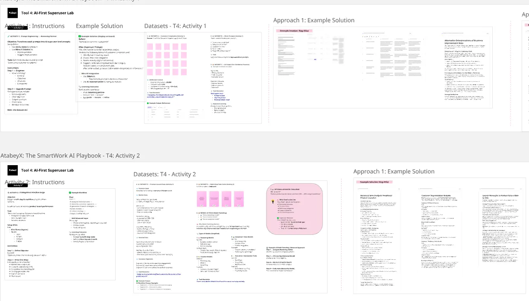Select first pink task card in Activity 2 datasets
Image resolution: width=529 pixels, height=301 pixels.
pyautogui.click(x=203, y=199)
